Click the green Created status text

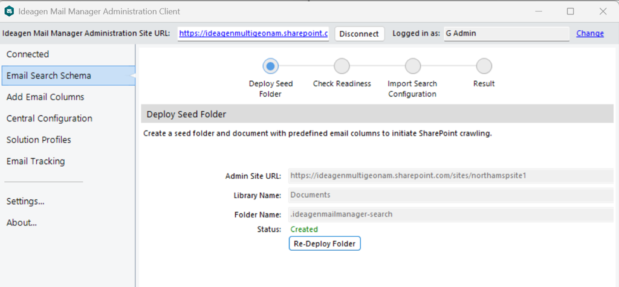(304, 230)
